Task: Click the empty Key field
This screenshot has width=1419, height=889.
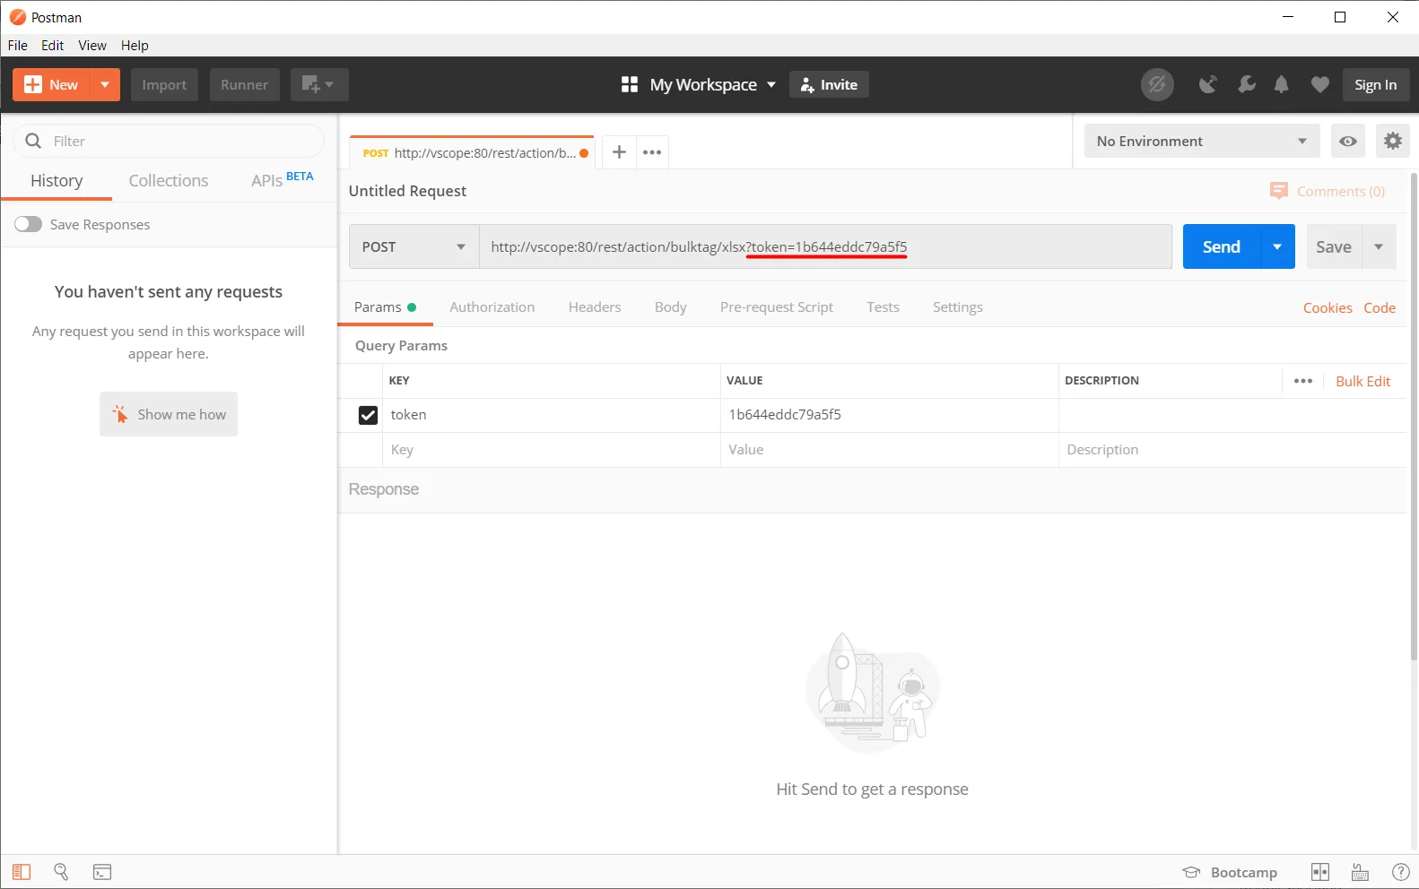Action: (552, 450)
